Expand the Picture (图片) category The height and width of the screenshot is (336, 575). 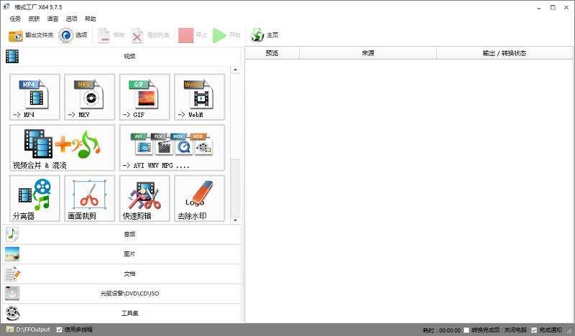pos(121,254)
